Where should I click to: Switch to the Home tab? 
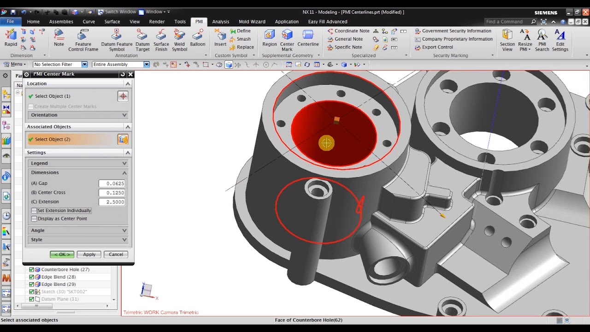pyautogui.click(x=33, y=22)
